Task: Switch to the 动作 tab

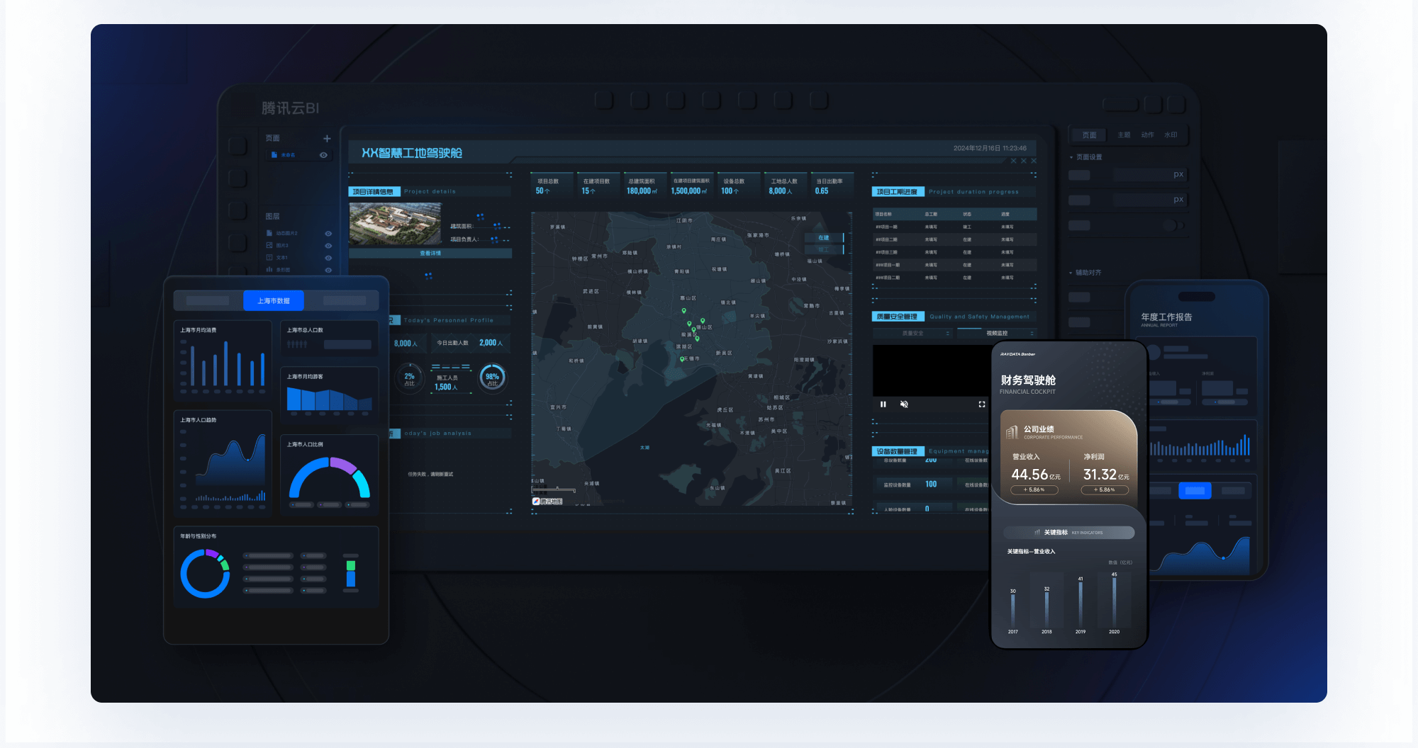Action: pyautogui.click(x=1148, y=135)
